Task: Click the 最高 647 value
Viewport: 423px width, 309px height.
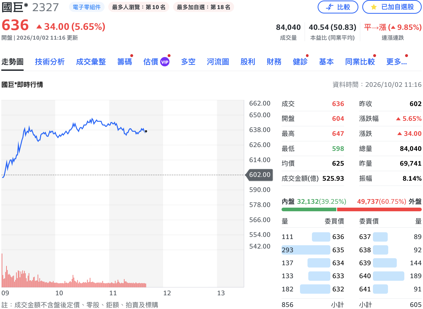Action: coord(338,134)
